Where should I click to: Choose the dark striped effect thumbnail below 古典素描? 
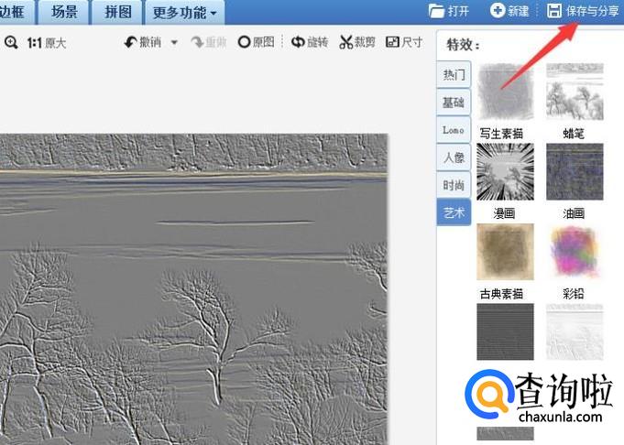point(505,331)
